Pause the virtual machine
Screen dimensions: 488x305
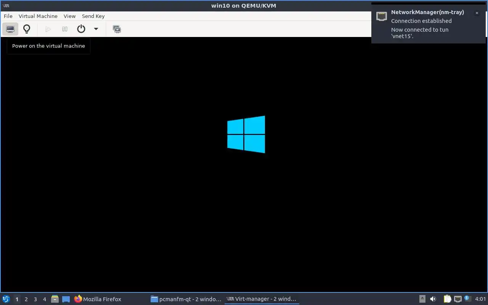pyautogui.click(x=65, y=29)
